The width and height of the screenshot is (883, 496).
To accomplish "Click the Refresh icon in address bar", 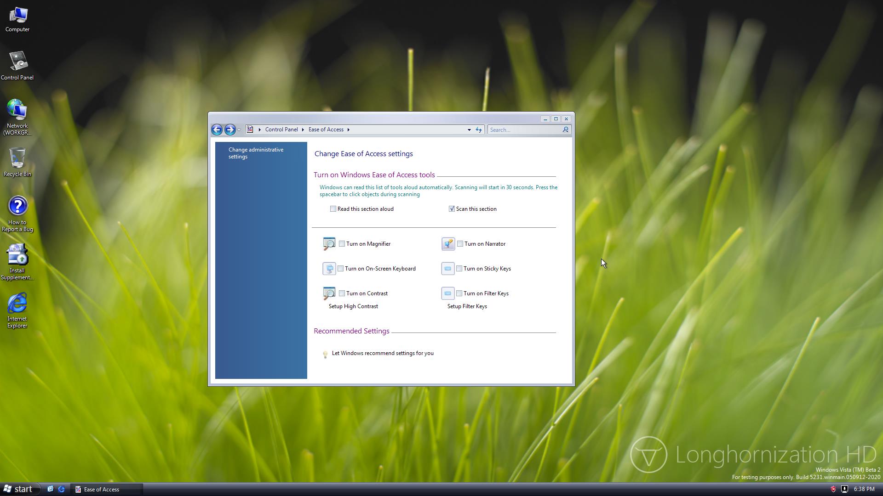I will coord(478,130).
